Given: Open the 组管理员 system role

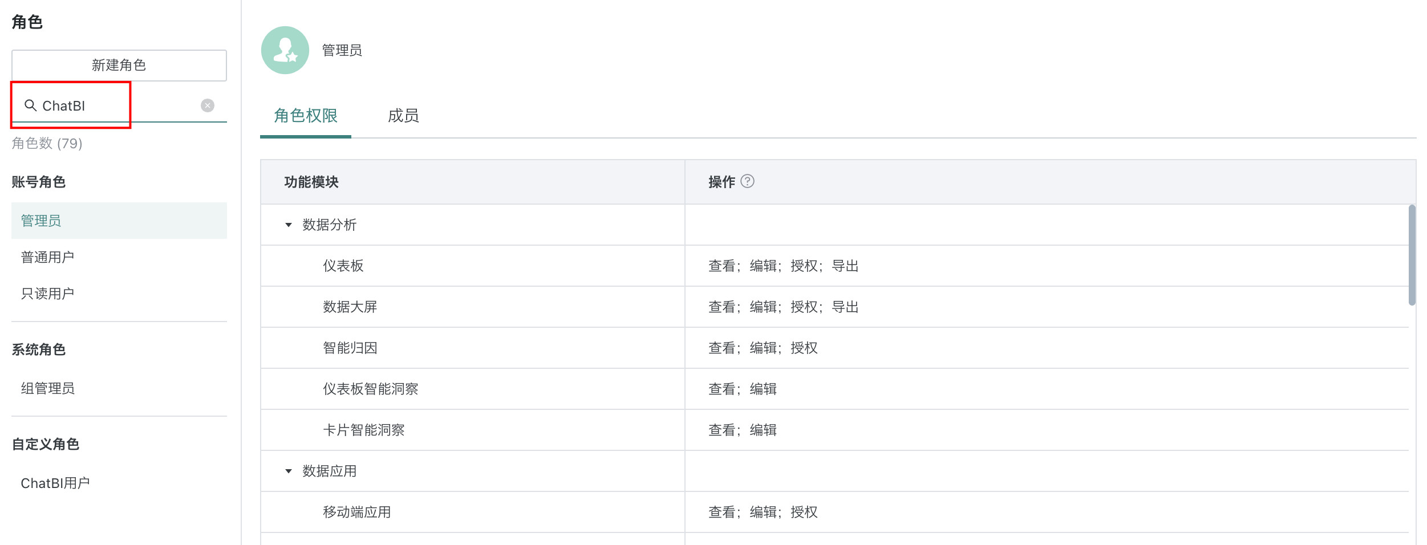Looking at the screenshot, I should [48, 388].
